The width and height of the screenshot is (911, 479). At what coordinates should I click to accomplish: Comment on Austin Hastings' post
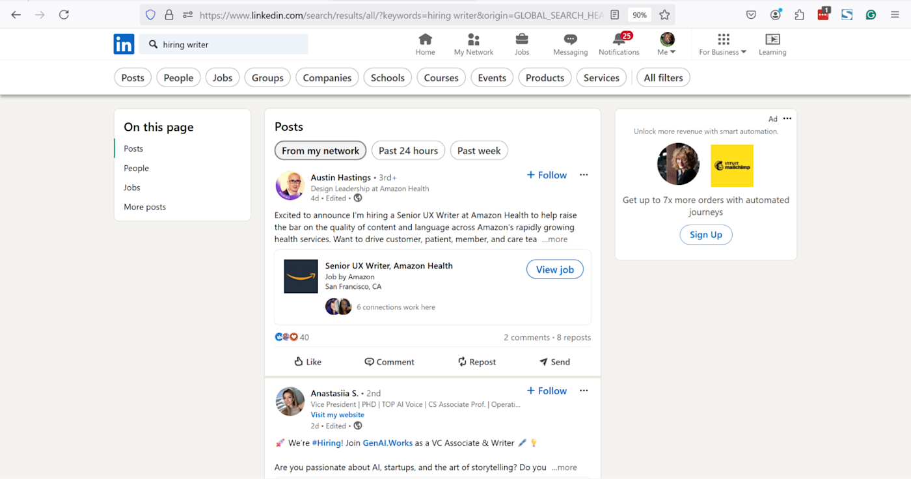tap(389, 362)
